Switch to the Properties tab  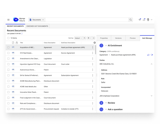[x=104, y=38]
